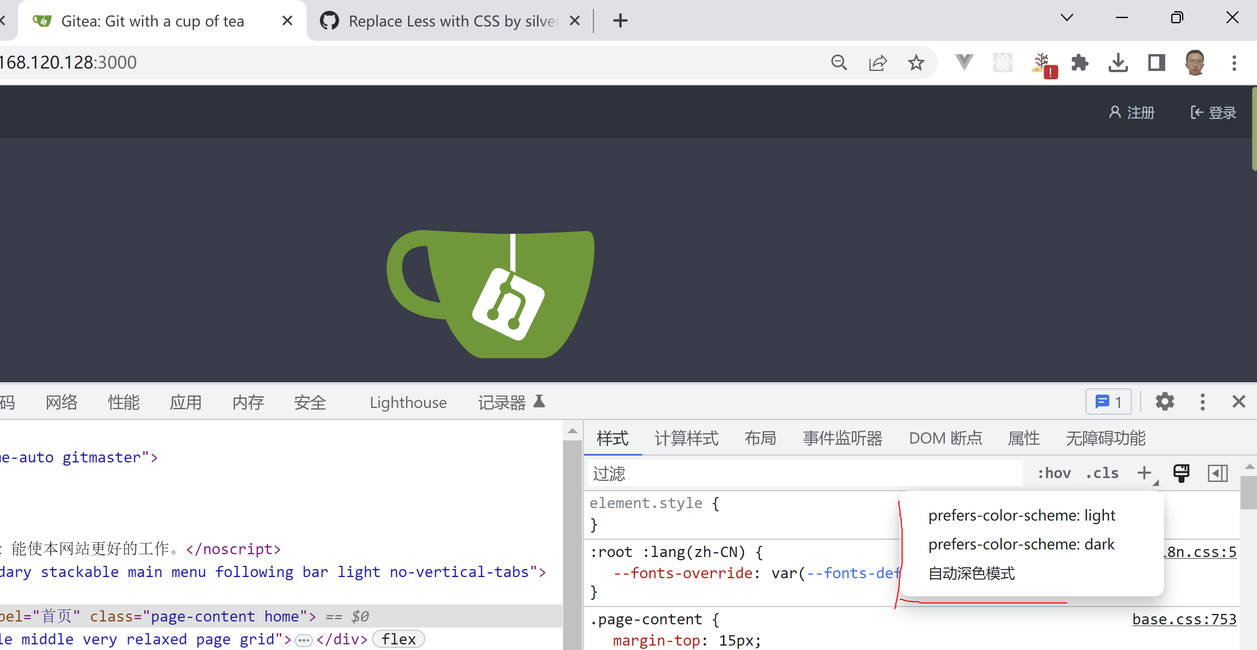Open the Extensions puzzle piece menu
1257x650 pixels.
(1079, 63)
